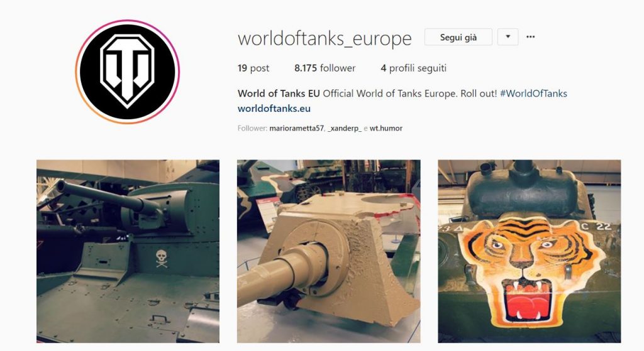Click the skull and crossbones emblem on tank

coord(162,259)
